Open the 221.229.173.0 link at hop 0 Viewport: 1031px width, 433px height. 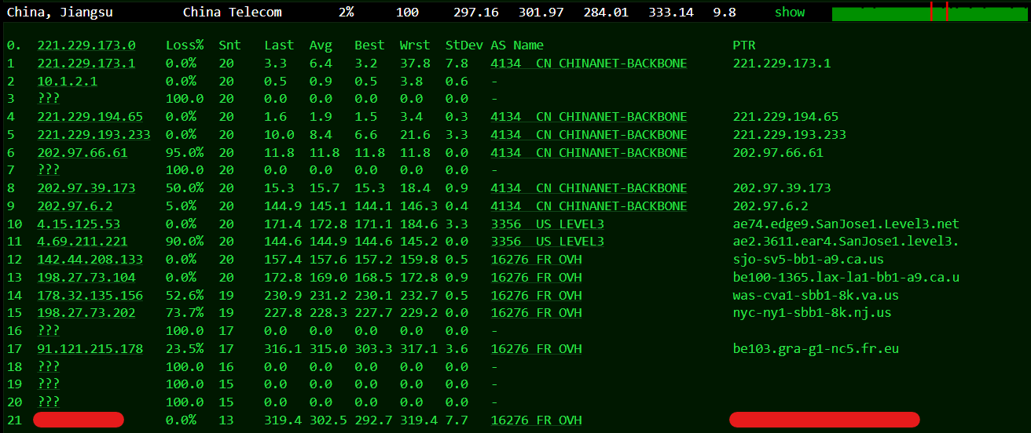86,45
